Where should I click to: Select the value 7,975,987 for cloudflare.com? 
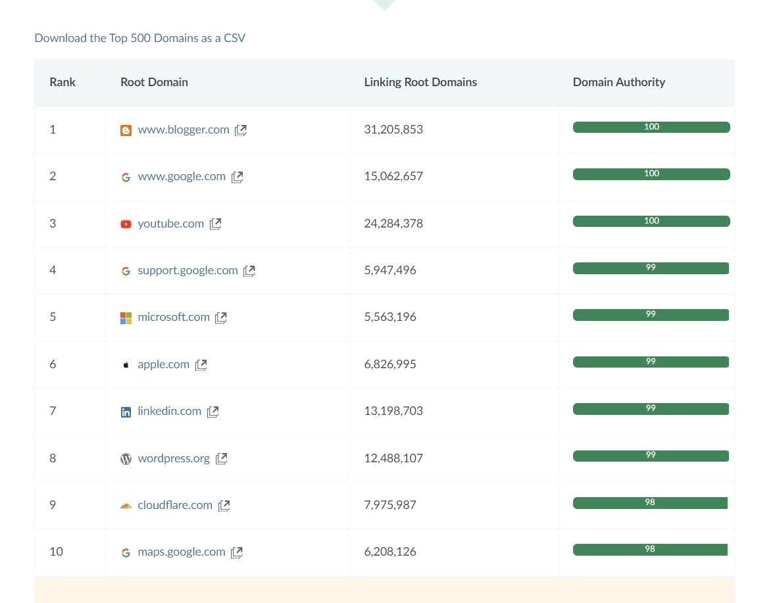coord(390,505)
